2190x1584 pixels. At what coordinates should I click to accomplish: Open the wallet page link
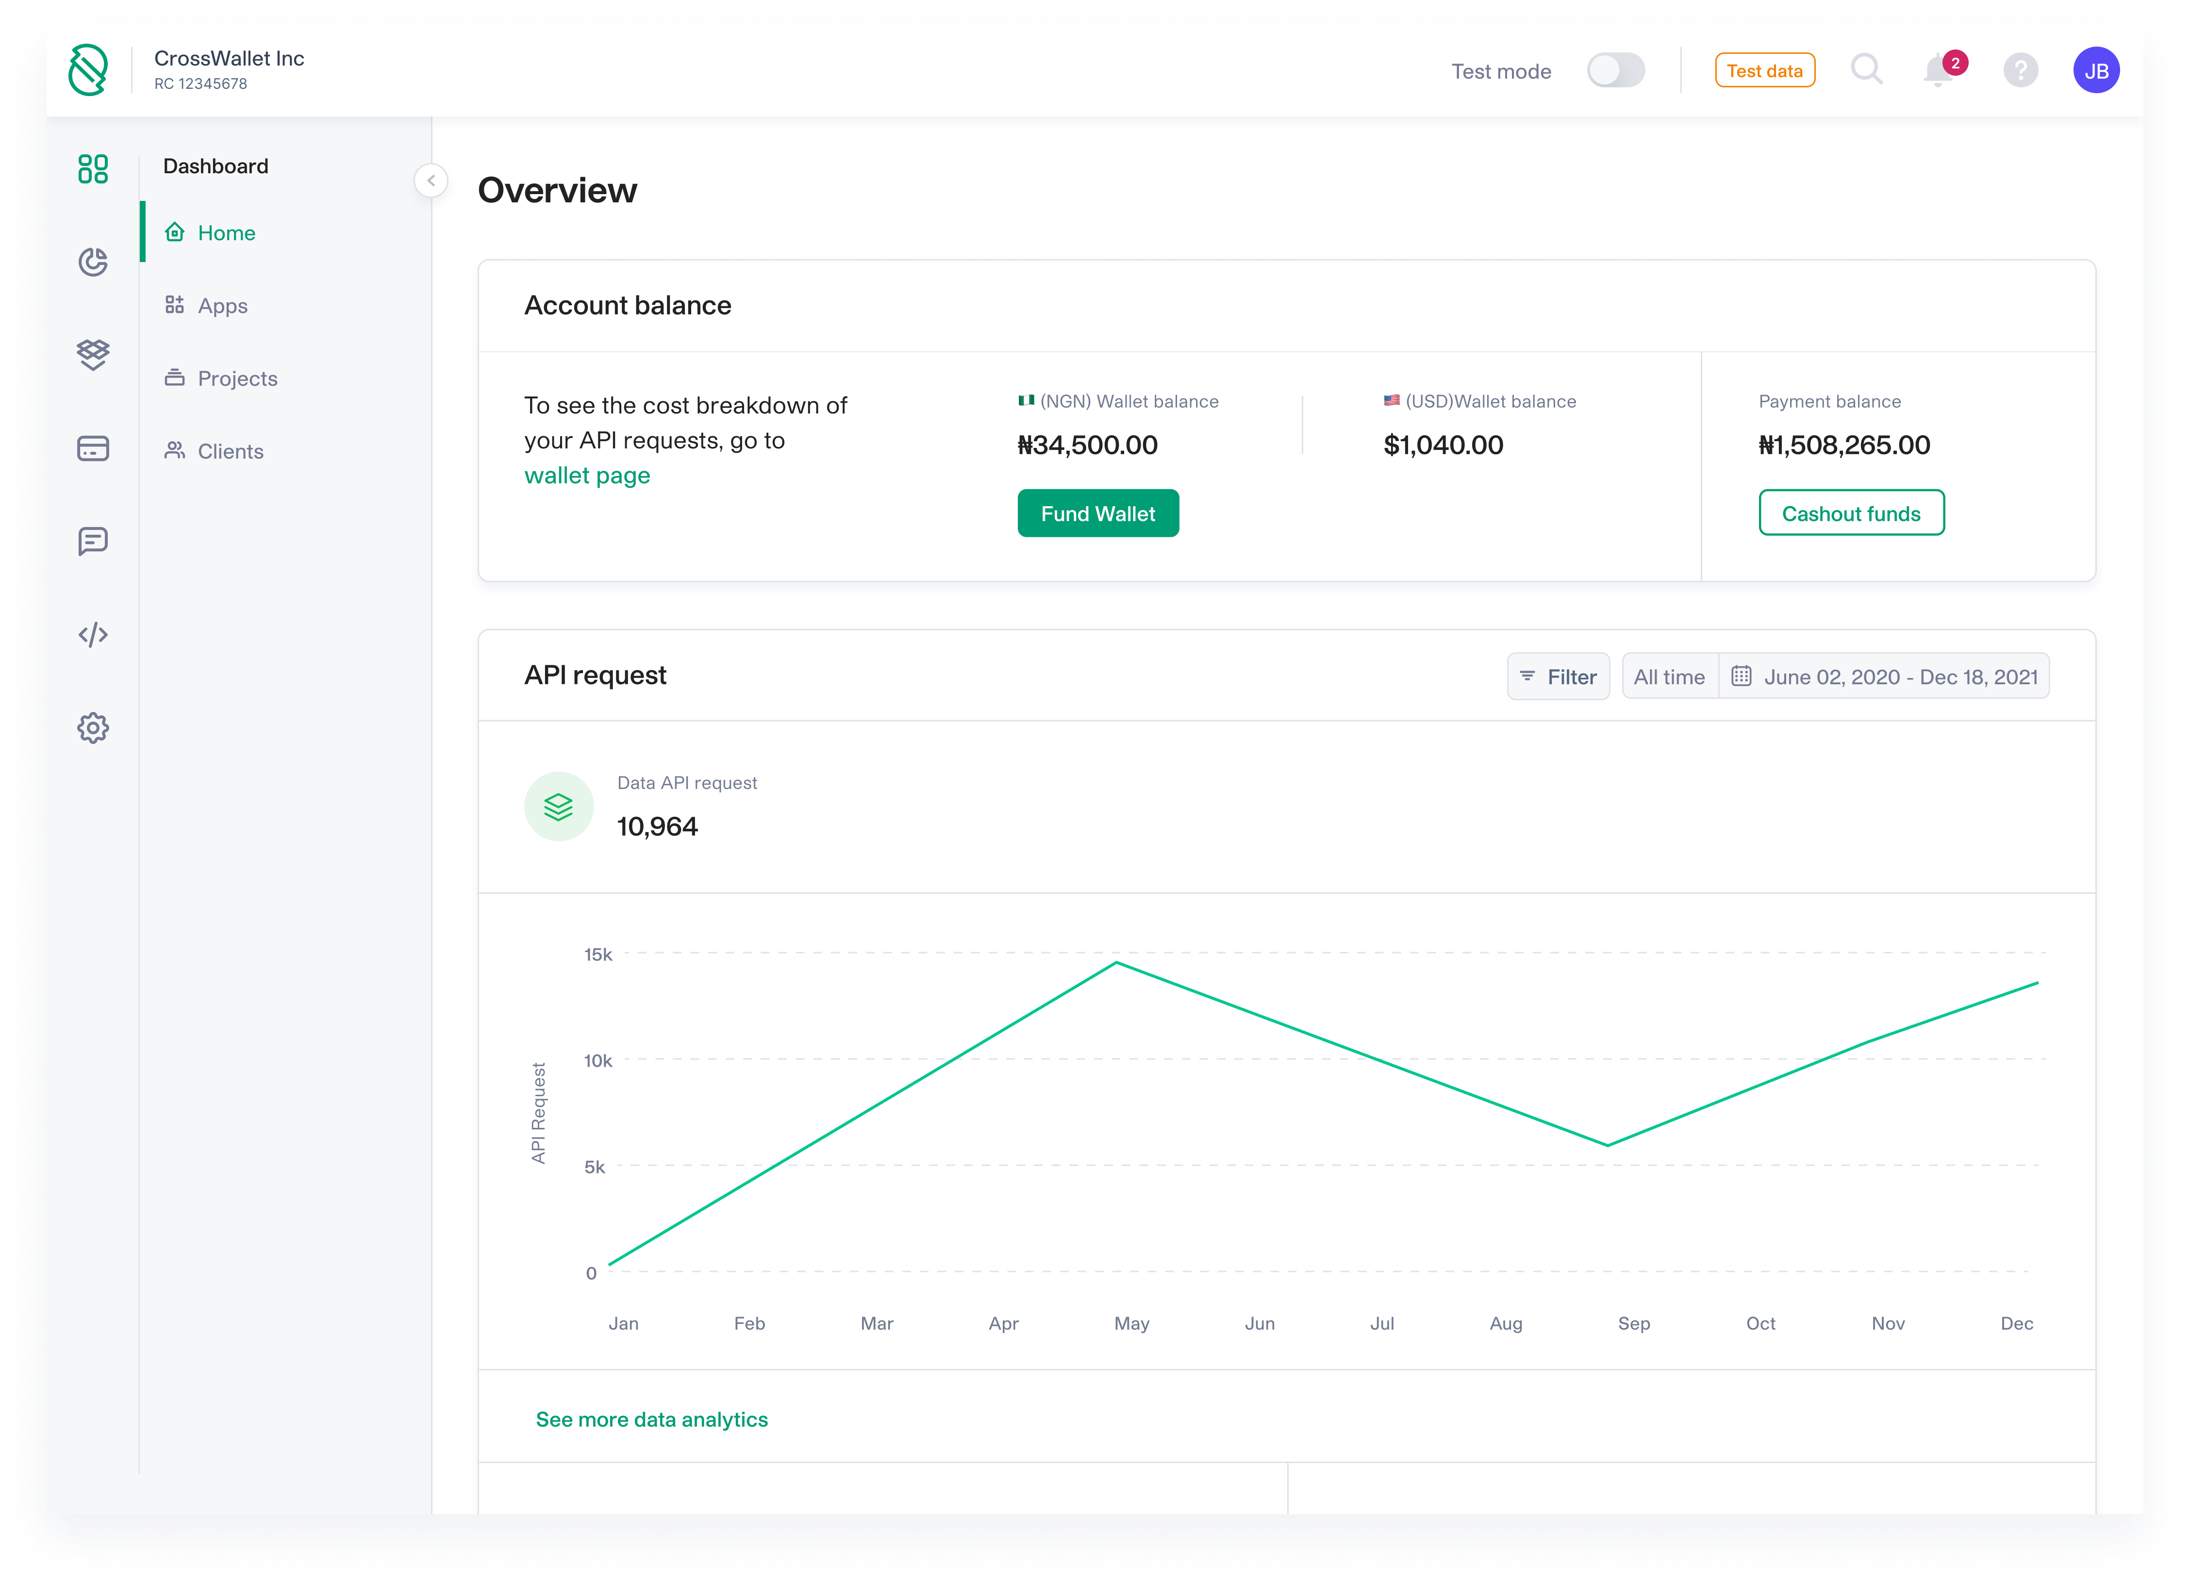pos(587,476)
